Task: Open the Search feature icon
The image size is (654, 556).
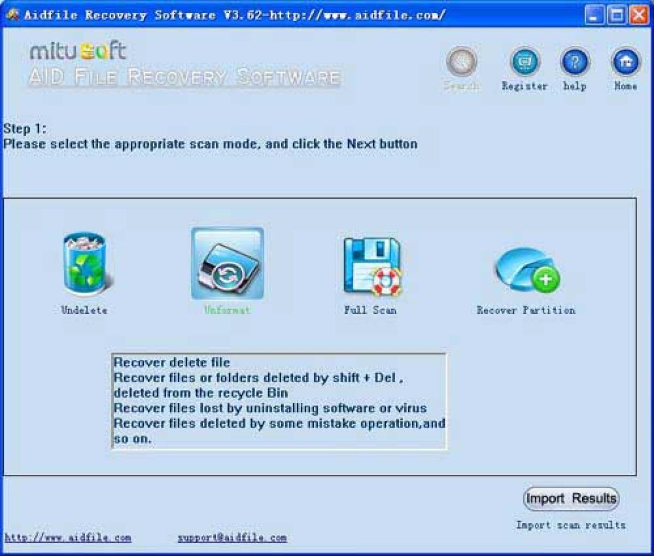Action: [x=461, y=62]
